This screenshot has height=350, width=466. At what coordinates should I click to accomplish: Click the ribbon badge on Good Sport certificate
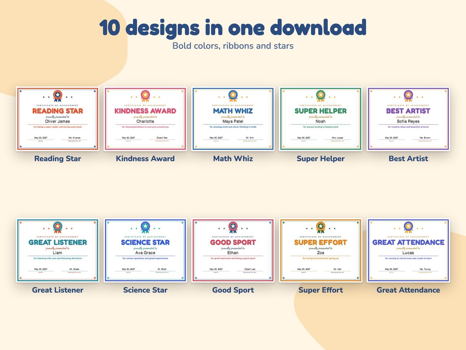click(233, 227)
